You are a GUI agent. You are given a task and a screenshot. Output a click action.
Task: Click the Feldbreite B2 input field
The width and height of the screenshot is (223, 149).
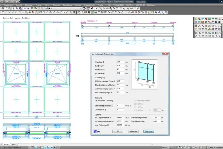(x=120, y=70)
